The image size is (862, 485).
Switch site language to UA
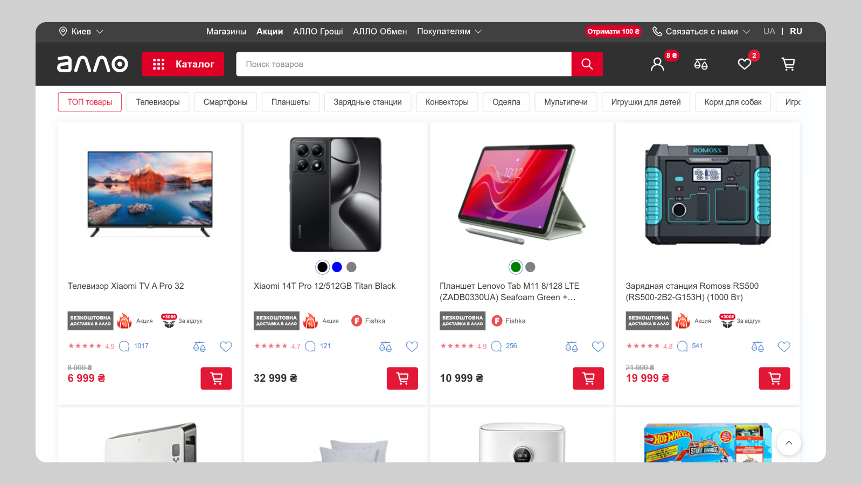[x=769, y=31]
